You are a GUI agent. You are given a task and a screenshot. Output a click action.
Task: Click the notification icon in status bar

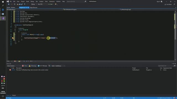pos(175,98)
